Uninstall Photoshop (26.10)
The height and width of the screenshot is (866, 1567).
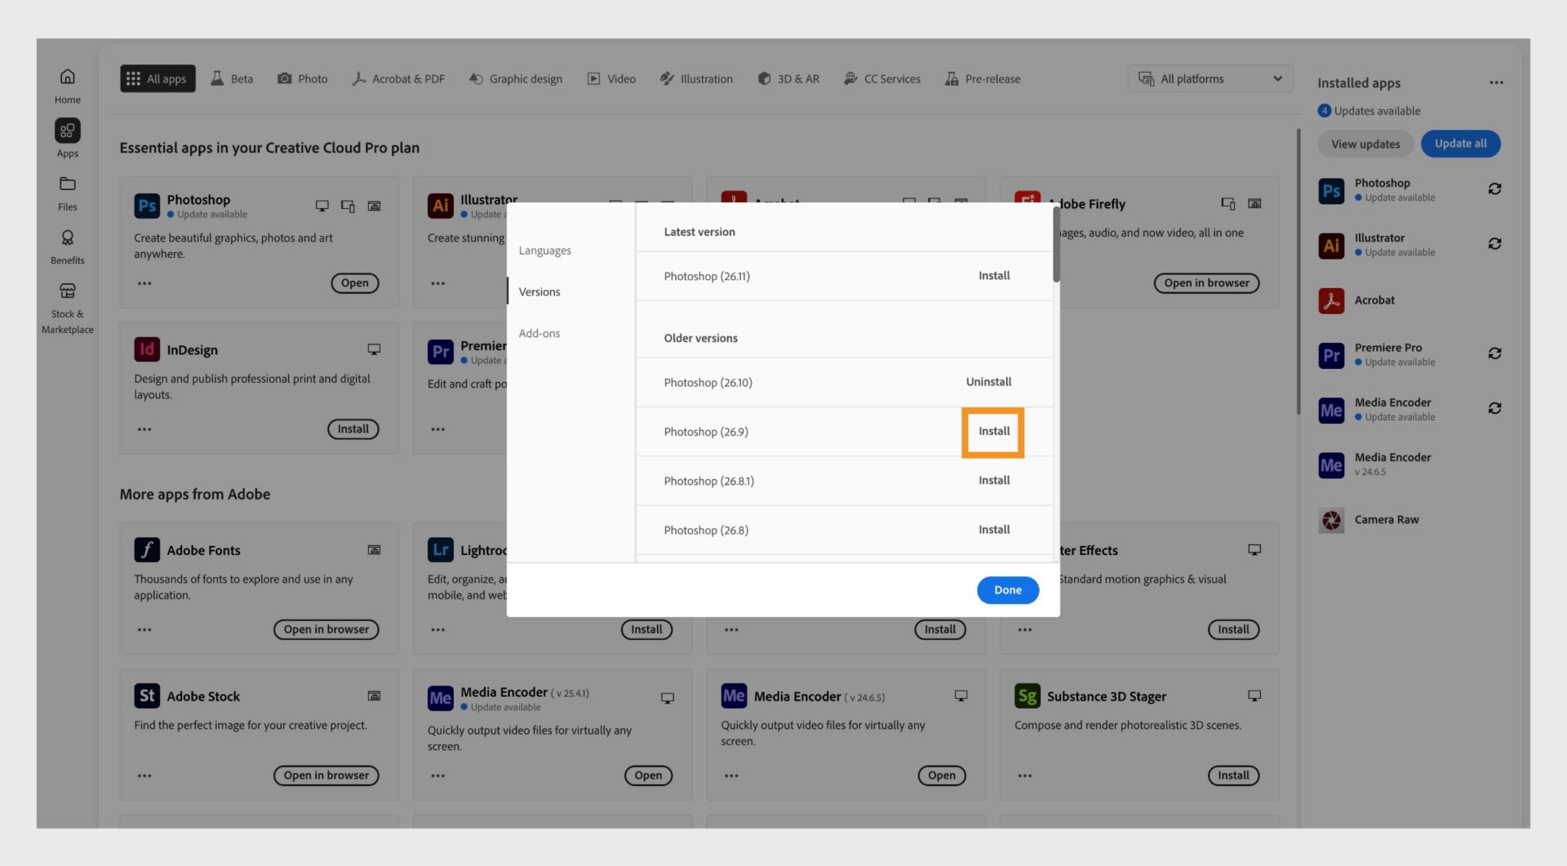pyautogui.click(x=988, y=382)
